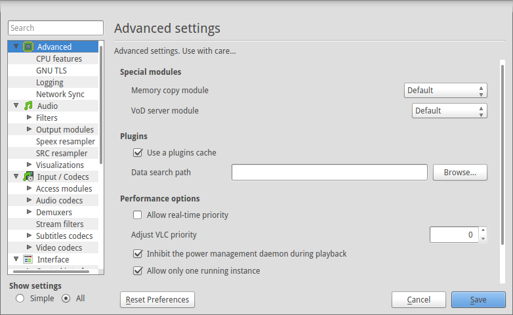Click the Input / Codecs category icon

pos(28,177)
